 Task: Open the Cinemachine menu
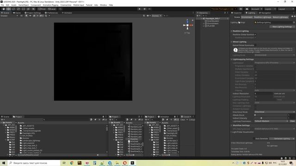tap(66, 5)
